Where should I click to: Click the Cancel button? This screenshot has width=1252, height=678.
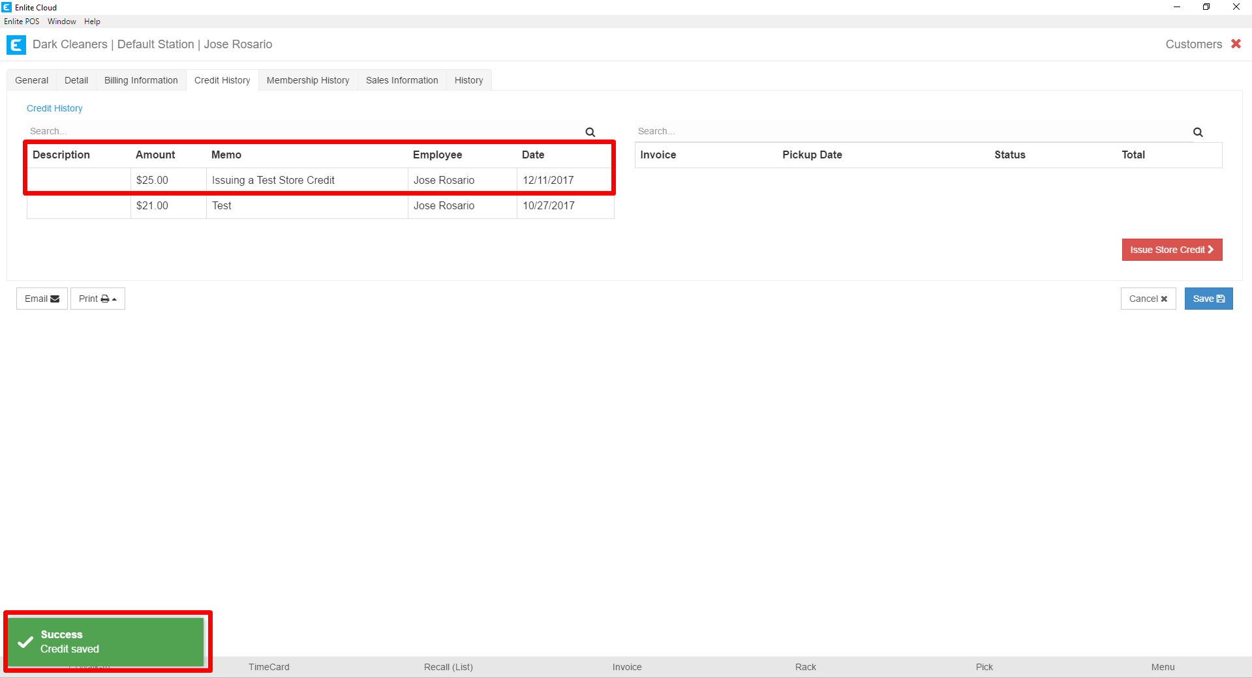tap(1148, 299)
